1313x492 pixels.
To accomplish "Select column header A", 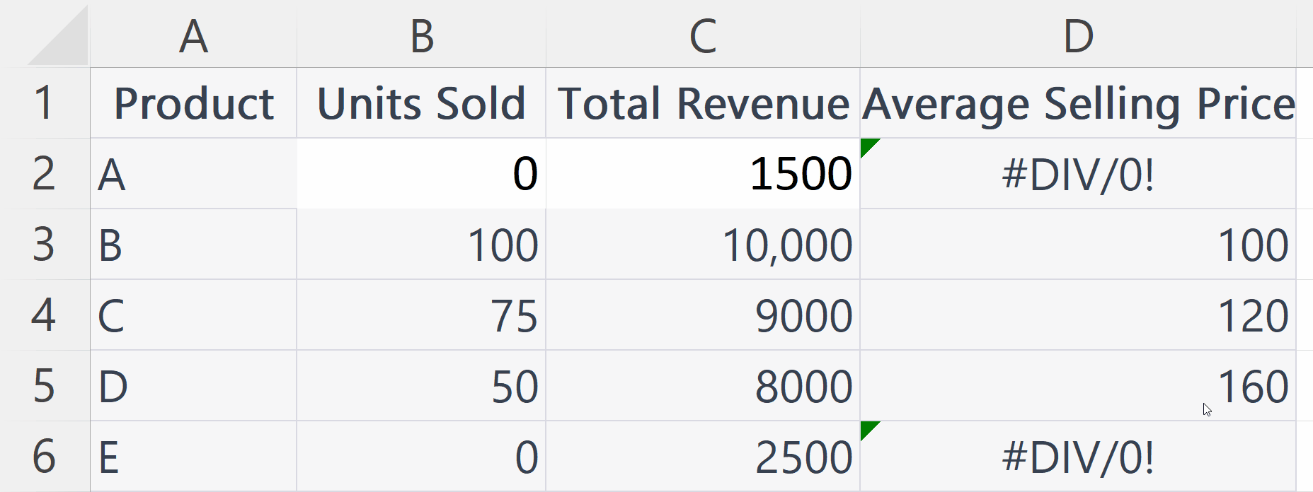I will coord(191,35).
